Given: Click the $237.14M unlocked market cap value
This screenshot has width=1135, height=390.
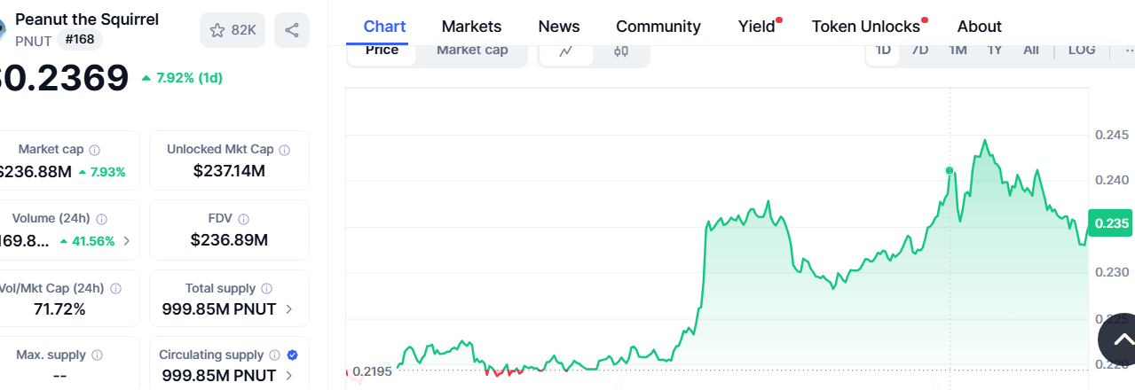Looking at the screenshot, I should click(229, 171).
